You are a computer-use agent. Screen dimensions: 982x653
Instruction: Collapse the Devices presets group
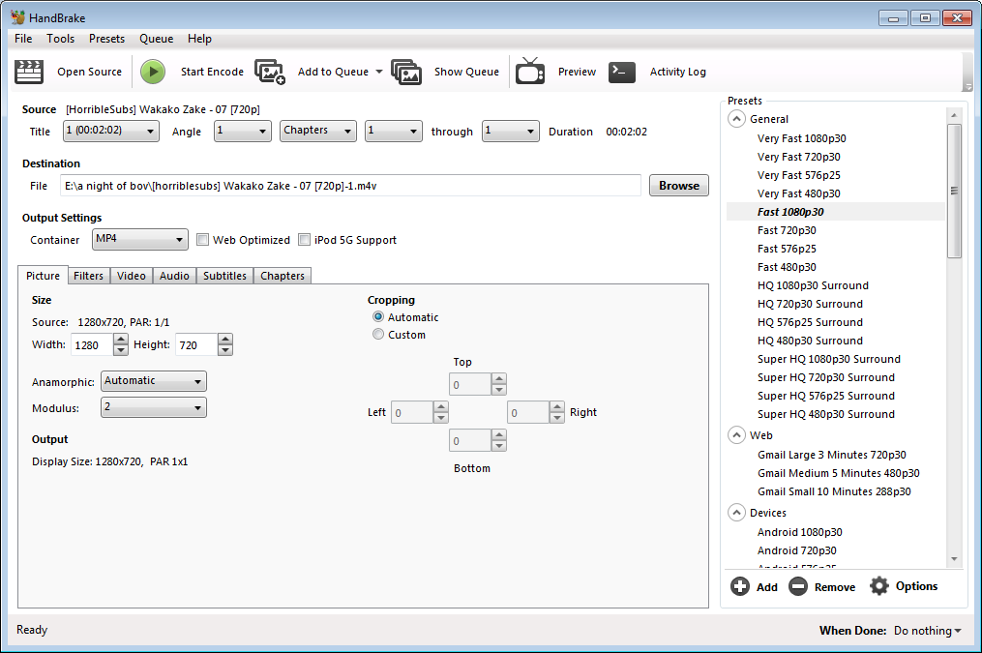pyautogui.click(x=737, y=513)
